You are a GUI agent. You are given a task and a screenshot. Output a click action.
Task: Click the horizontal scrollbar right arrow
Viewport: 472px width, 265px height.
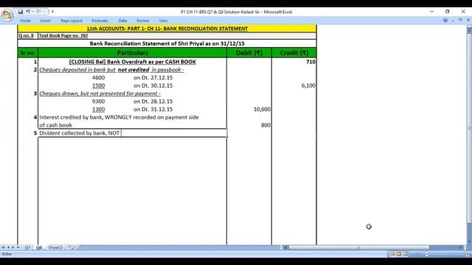point(461,247)
